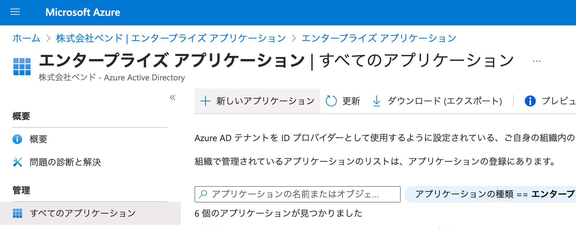Open 株式会社ベンド breadcrumb link
576x228 pixels.
tap(171, 38)
